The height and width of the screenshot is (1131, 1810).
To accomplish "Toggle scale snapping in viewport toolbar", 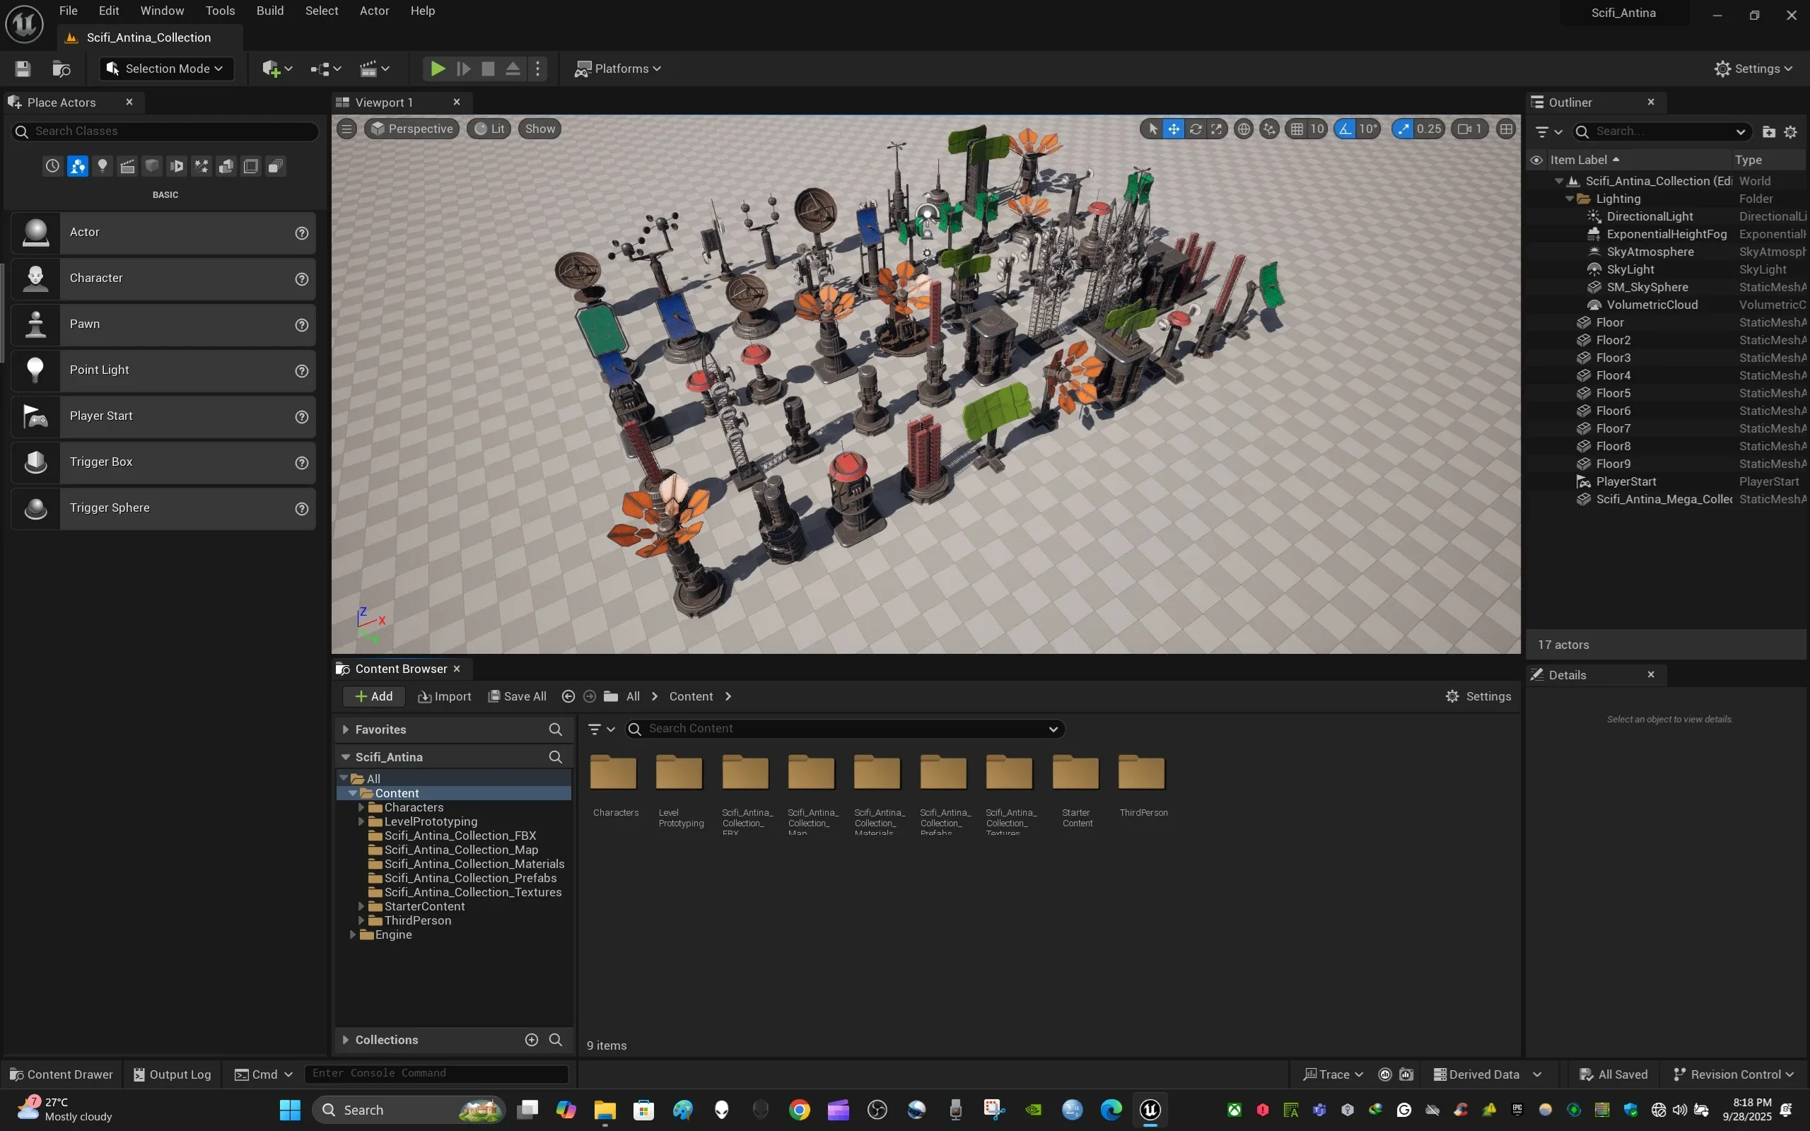I will 1404,129.
